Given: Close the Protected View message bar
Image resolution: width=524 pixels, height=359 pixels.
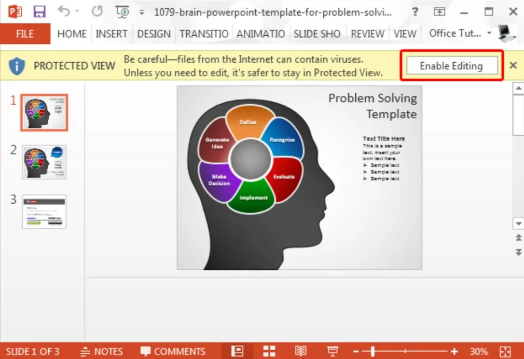Looking at the screenshot, I should pos(513,65).
